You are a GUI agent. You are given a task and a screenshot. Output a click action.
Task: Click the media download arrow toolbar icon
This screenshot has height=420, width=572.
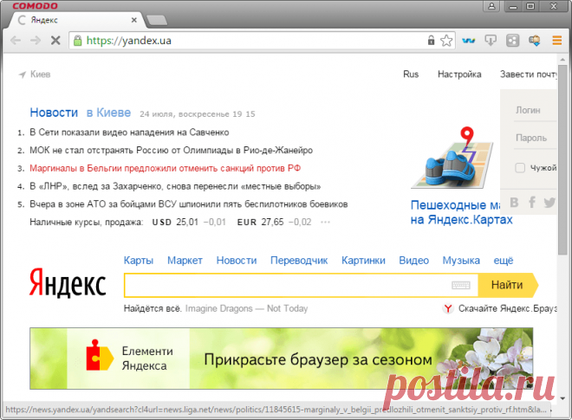coord(491,40)
